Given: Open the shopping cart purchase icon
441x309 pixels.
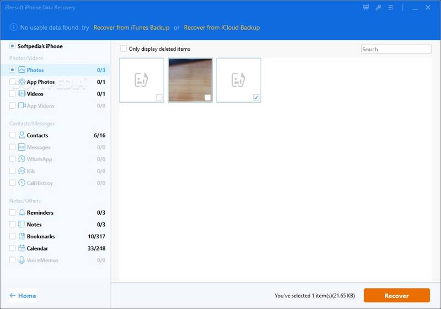Looking at the screenshot, I should click(365, 7).
